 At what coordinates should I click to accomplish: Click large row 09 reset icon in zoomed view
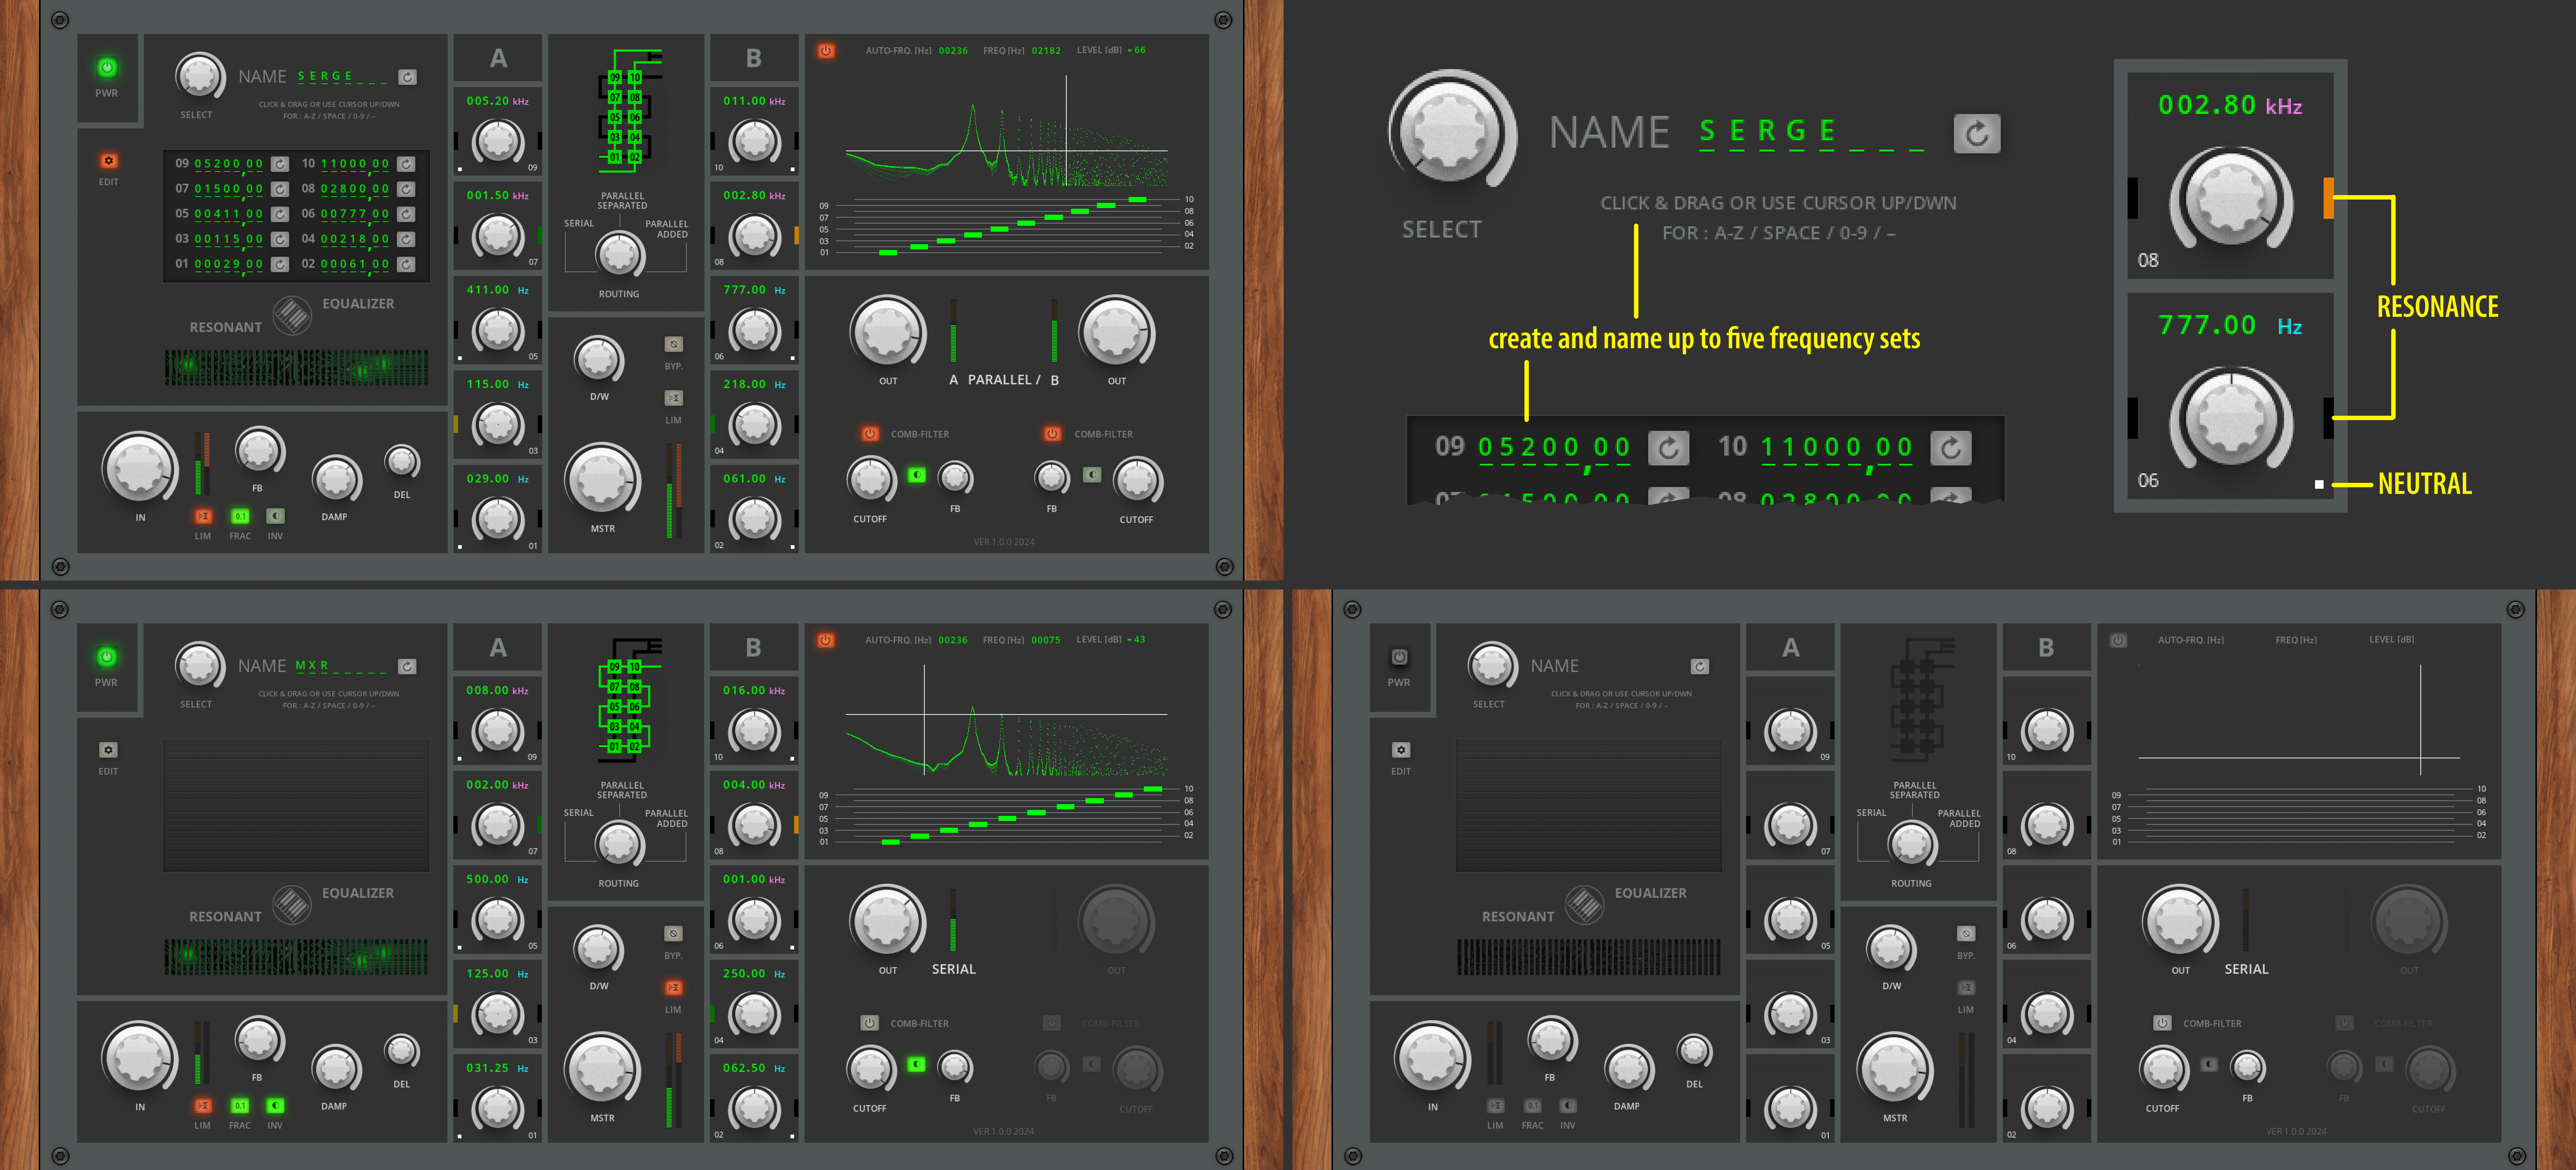click(x=1668, y=448)
